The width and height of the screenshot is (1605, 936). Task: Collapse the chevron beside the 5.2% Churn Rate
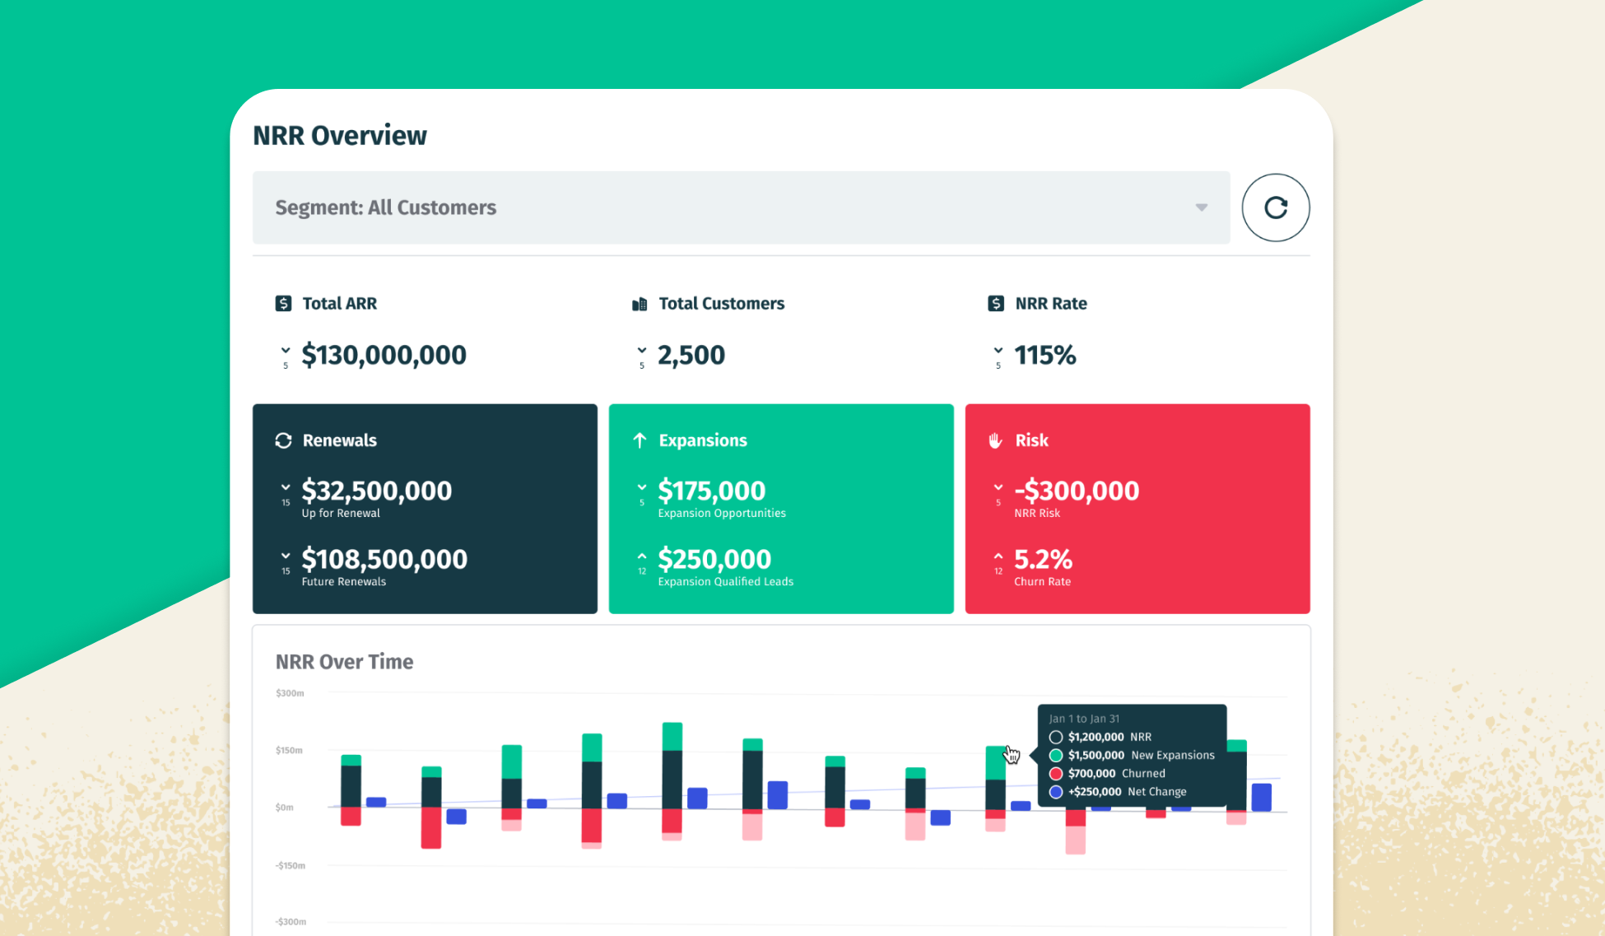[998, 554]
